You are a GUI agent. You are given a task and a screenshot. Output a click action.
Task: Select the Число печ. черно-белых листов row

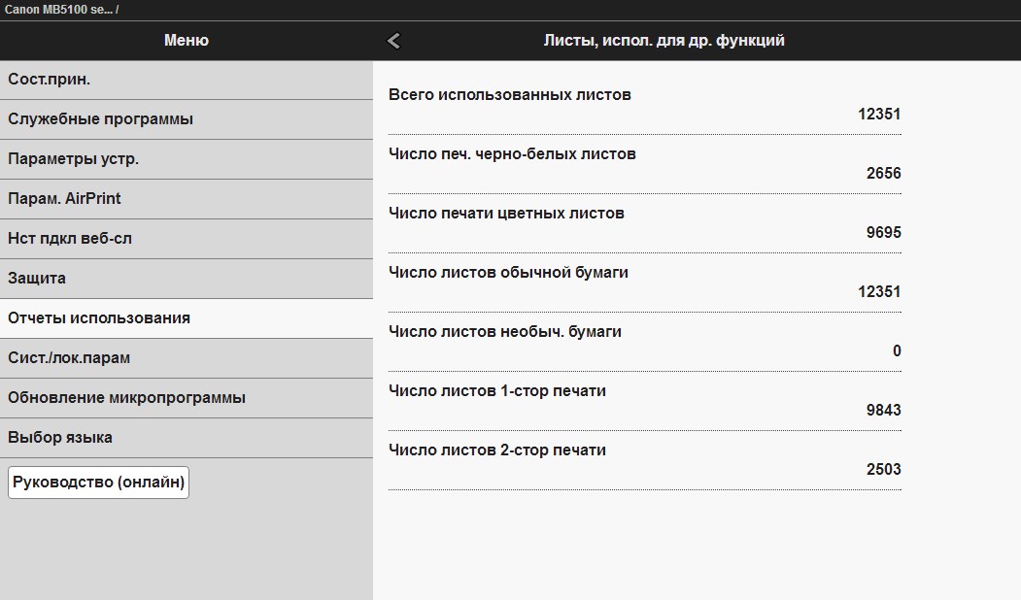tap(644, 164)
